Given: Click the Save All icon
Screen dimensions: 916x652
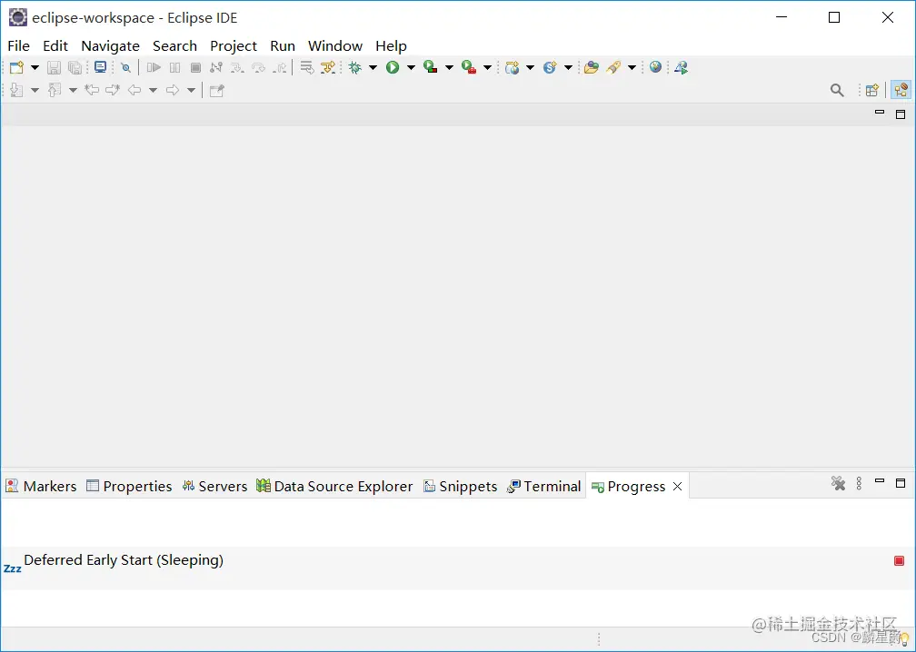Looking at the screenshot, I should [75, 68].
